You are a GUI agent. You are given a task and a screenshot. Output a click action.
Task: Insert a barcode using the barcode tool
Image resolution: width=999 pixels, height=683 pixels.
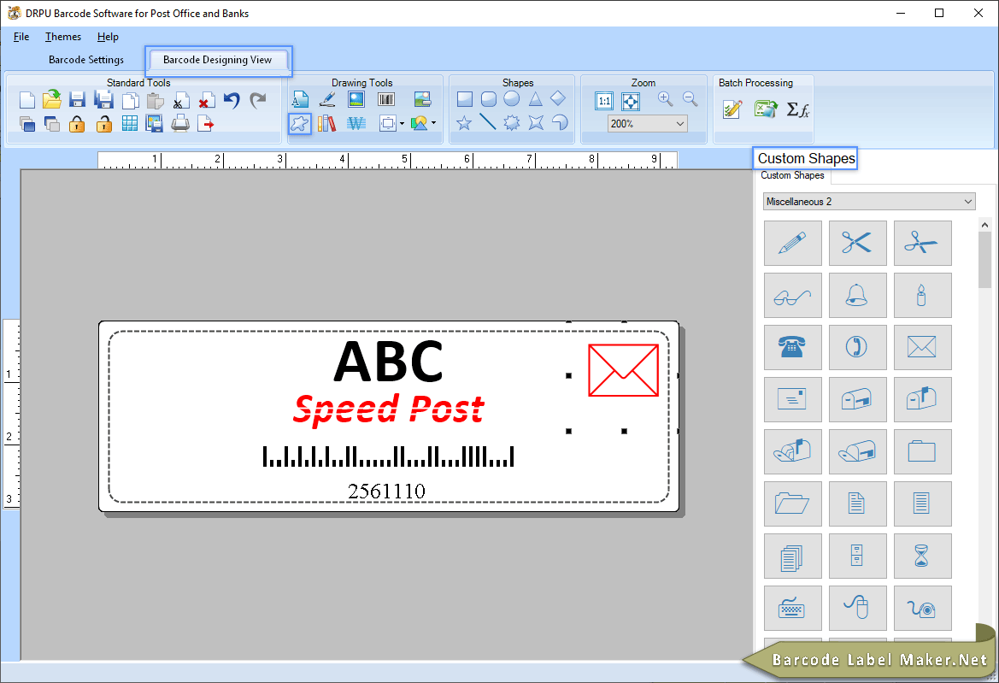point(386,99)
